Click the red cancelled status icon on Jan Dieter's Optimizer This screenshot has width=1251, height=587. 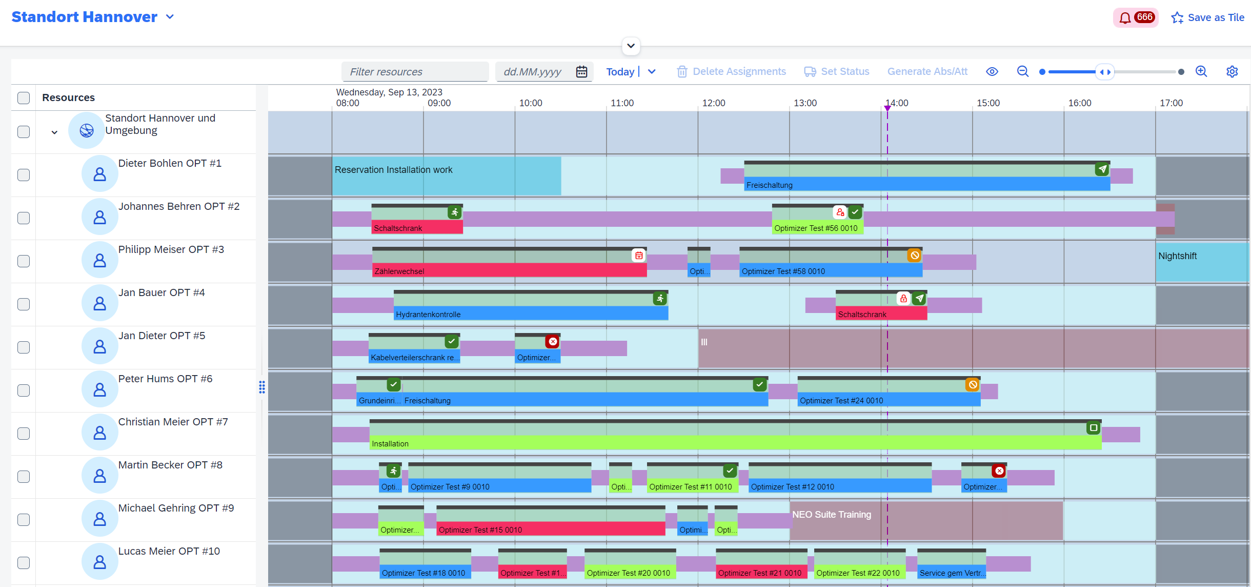click(553, 342)
